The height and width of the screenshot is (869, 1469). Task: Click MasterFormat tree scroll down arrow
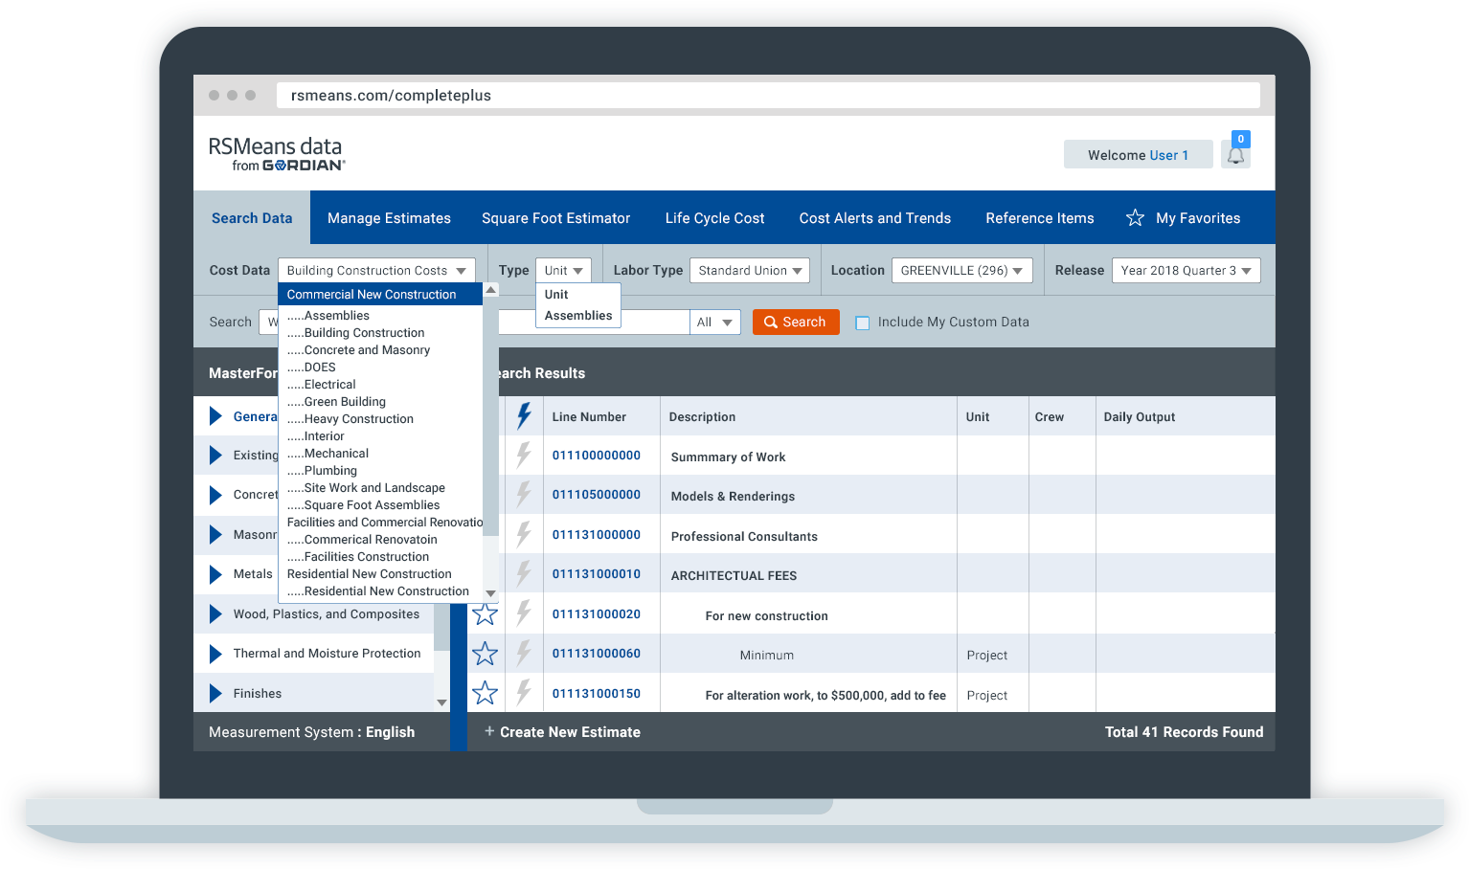pos(441,702)
